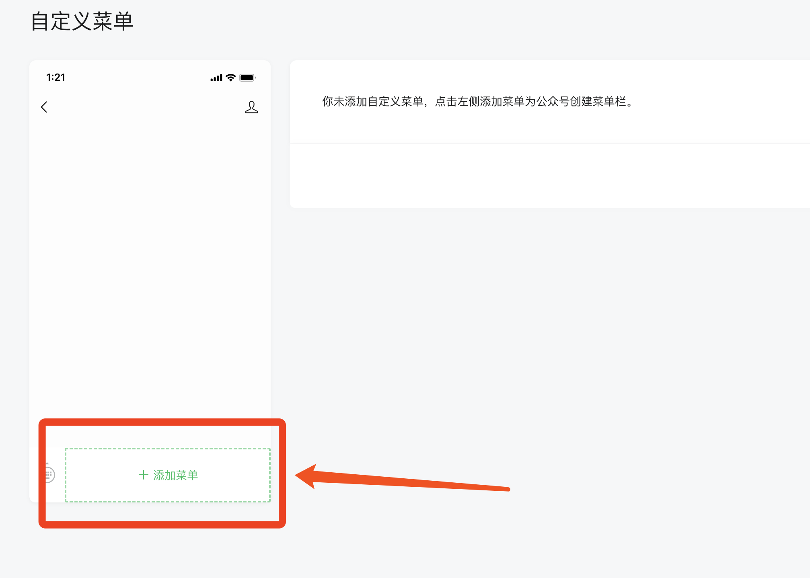This screenshot has height=578, width=810.
Task: Click the 1:21 clock in status bar
Action: tap(56, 78)
